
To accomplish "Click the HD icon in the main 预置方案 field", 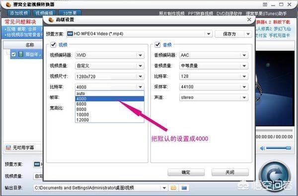I will [37, 164].
